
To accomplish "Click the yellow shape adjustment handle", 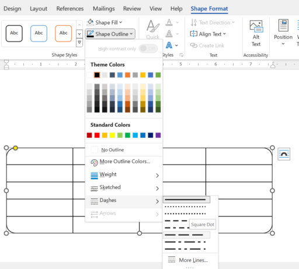I will (x=15, y=148).
